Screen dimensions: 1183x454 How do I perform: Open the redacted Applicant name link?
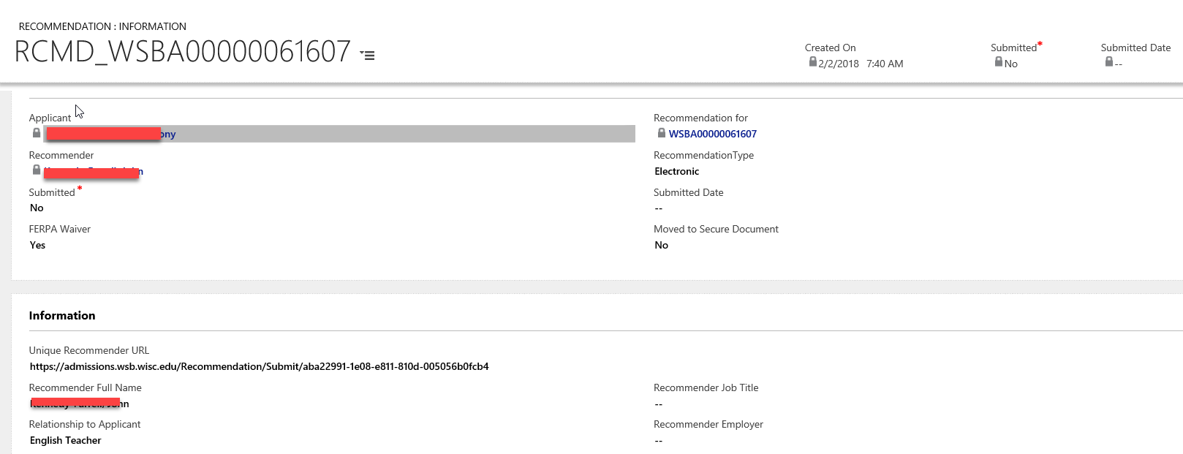tap(110, 134)
